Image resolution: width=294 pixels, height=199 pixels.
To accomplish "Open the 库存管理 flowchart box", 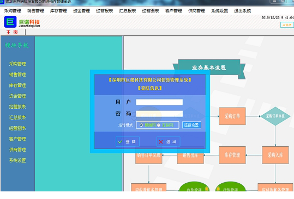I will (232, 155).
